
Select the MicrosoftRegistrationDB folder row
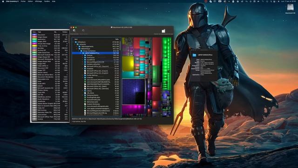(x=96, y=62)
